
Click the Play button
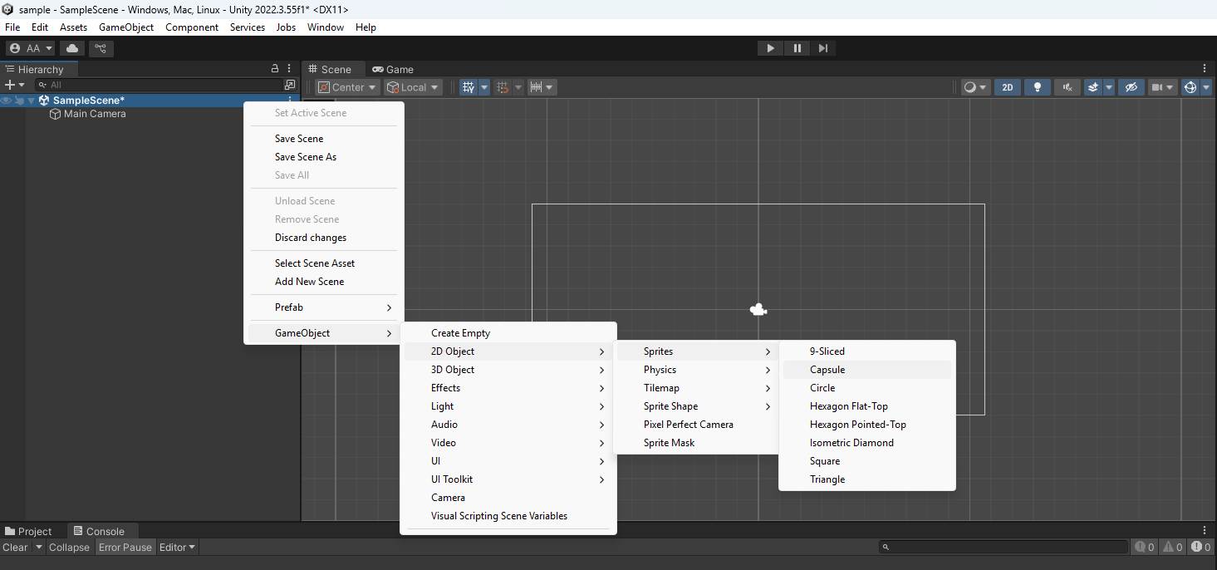coord(770,48)
